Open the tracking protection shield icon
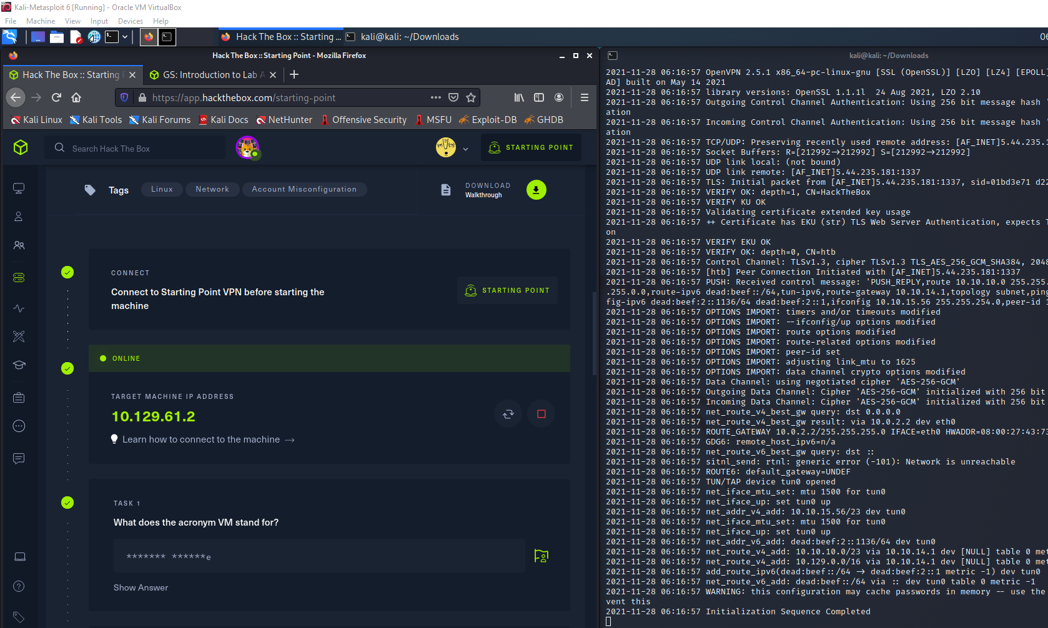The width and height of the screenshot is (1048, 628). [x=124, y=97]
